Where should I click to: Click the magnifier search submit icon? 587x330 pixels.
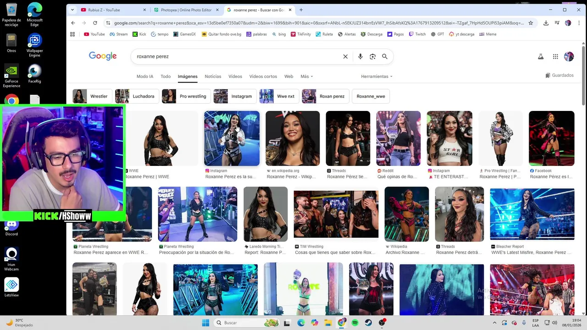coord(385,56)
